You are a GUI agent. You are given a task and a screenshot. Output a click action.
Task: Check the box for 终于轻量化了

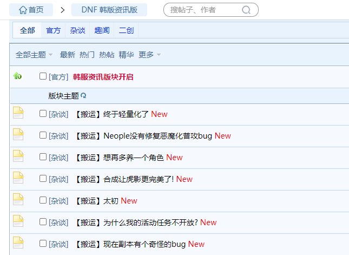coord(43,113)
